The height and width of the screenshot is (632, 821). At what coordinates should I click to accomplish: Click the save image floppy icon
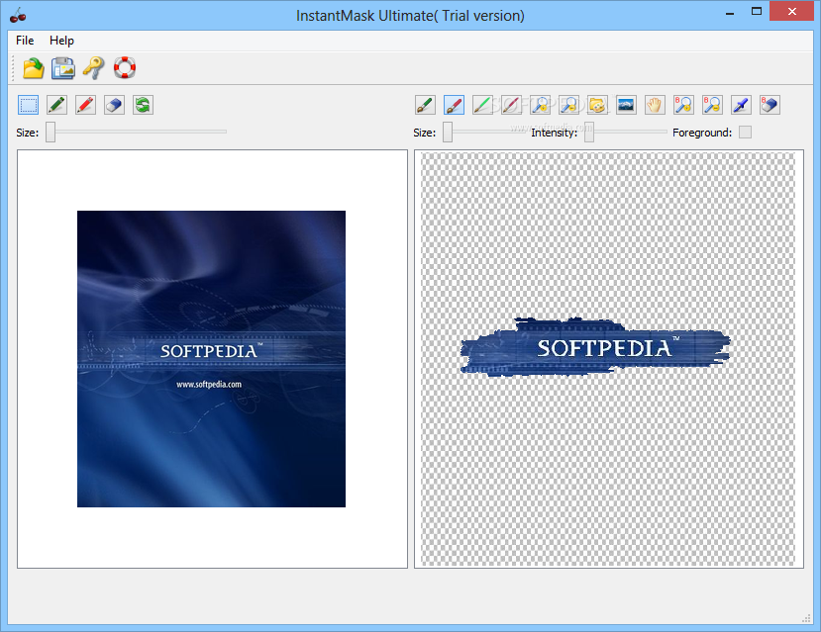pyautogui.click(x=63, y=68)
